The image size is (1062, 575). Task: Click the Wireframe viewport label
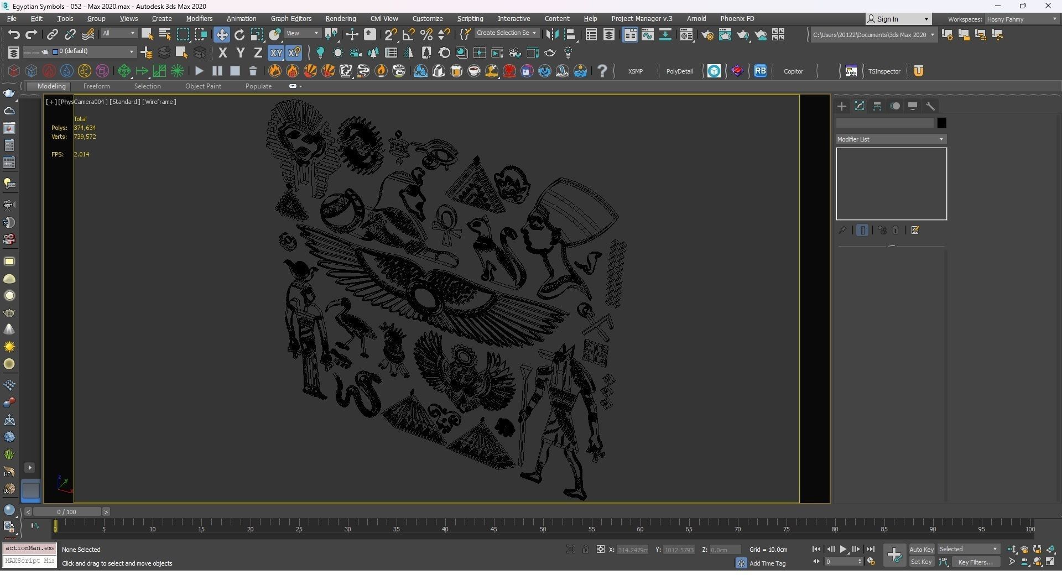pos(159,102)
